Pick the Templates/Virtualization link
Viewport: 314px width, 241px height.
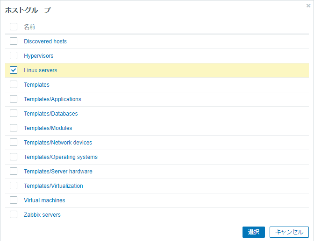point(53,186)
